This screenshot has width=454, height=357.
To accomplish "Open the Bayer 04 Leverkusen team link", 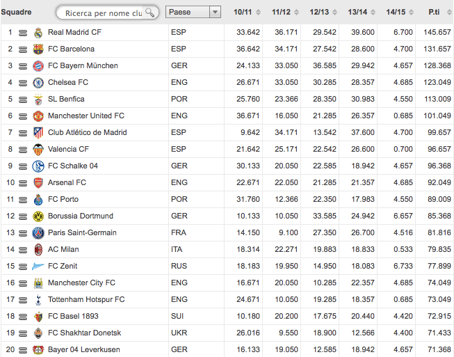I will [83, 349].
